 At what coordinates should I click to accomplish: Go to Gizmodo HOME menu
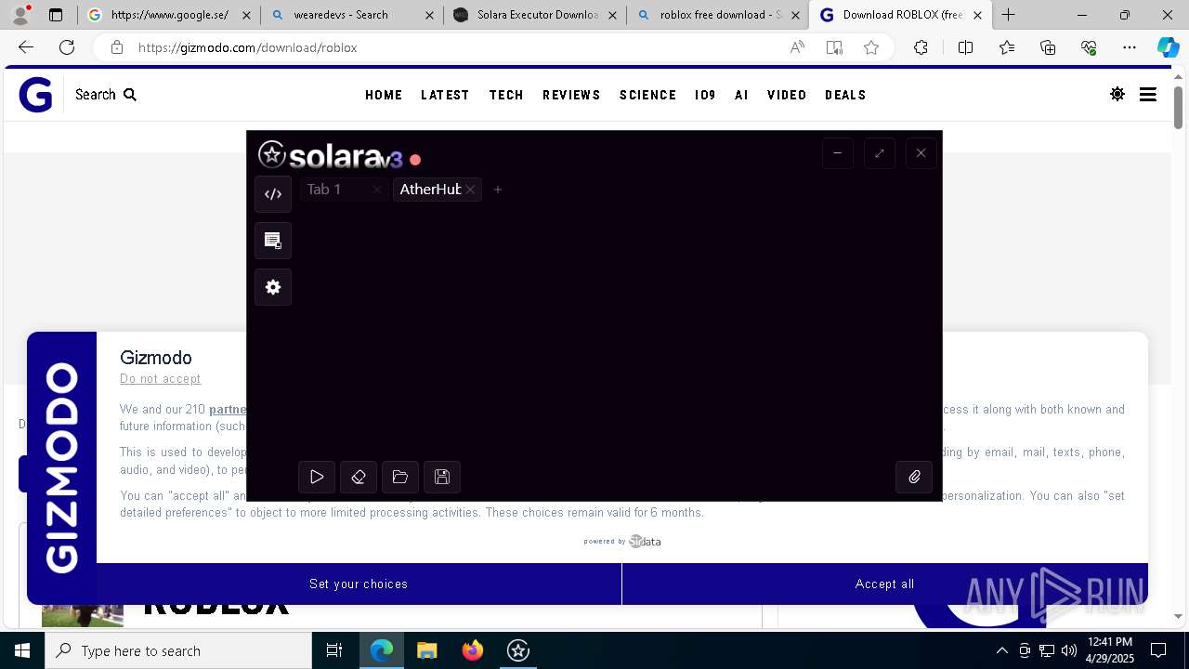pos(384,95)
